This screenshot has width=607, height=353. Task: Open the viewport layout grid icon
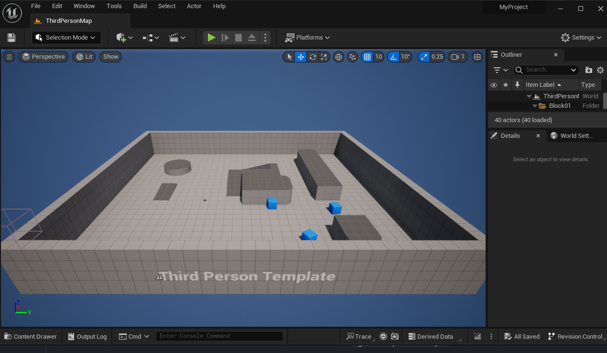pos(477,57)
